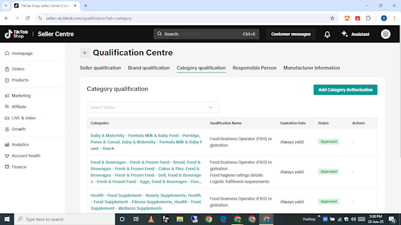Open Analytics in sidebar

20,144
